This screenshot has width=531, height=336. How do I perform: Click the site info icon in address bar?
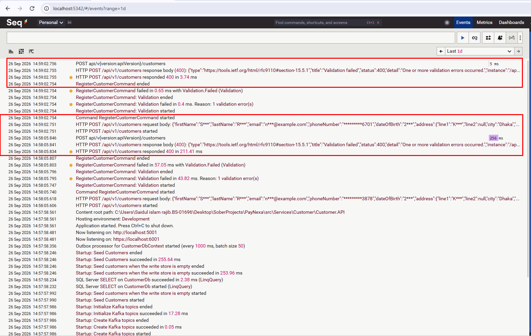(x=47, y=8)
